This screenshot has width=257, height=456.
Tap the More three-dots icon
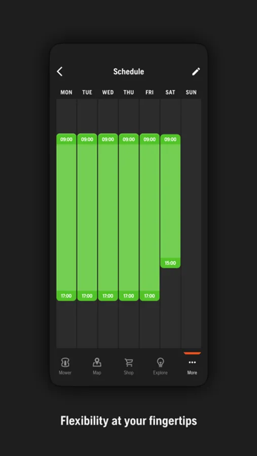[192, 362]
